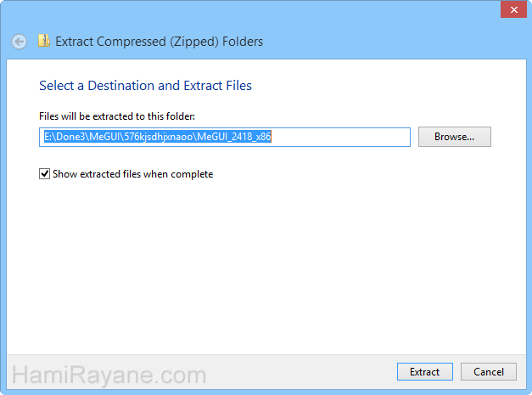532x395 pixels.
Task: Uncheck the Show extracted files checkbox
Action: tap(44, 174)
